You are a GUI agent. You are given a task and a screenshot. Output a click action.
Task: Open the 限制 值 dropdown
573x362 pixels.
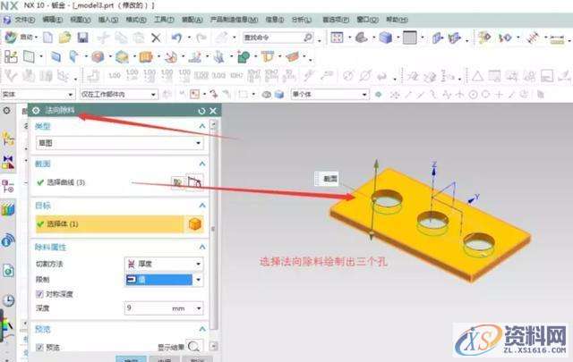pyautogui.click(x=164, y=280)
